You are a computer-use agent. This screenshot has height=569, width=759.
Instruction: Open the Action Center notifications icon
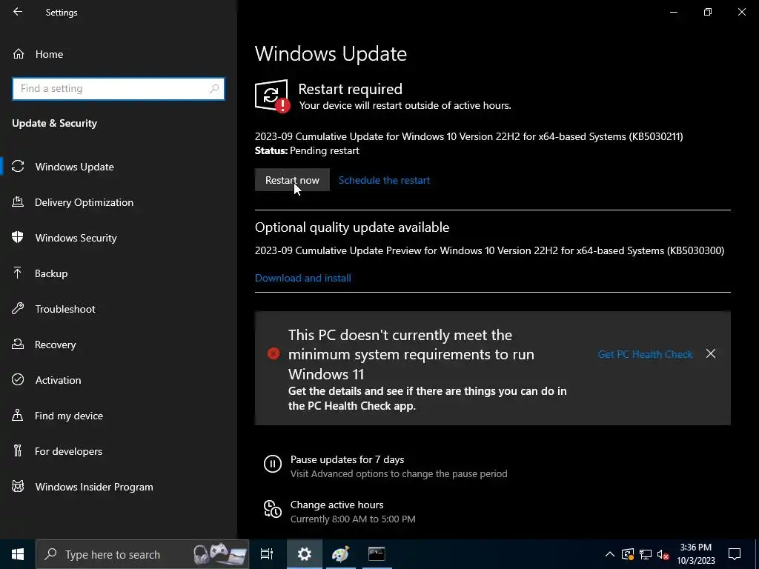pyautogui.click(x=735, y=554)
